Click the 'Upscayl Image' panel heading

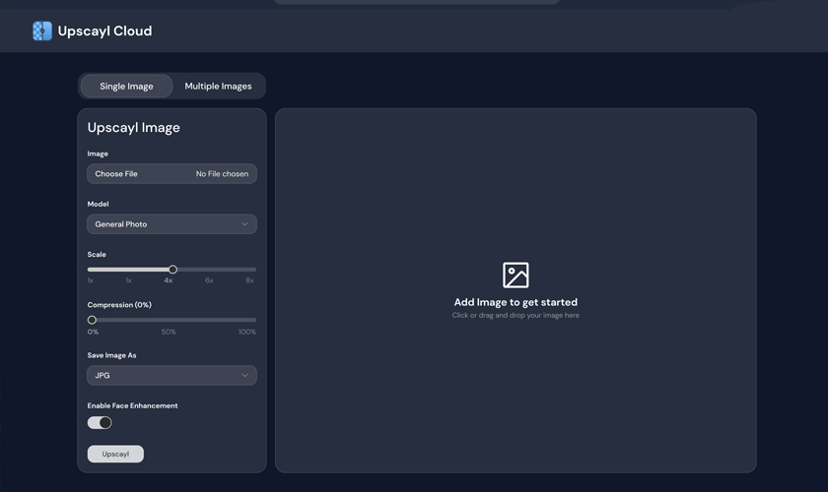(x=134, y=128)
